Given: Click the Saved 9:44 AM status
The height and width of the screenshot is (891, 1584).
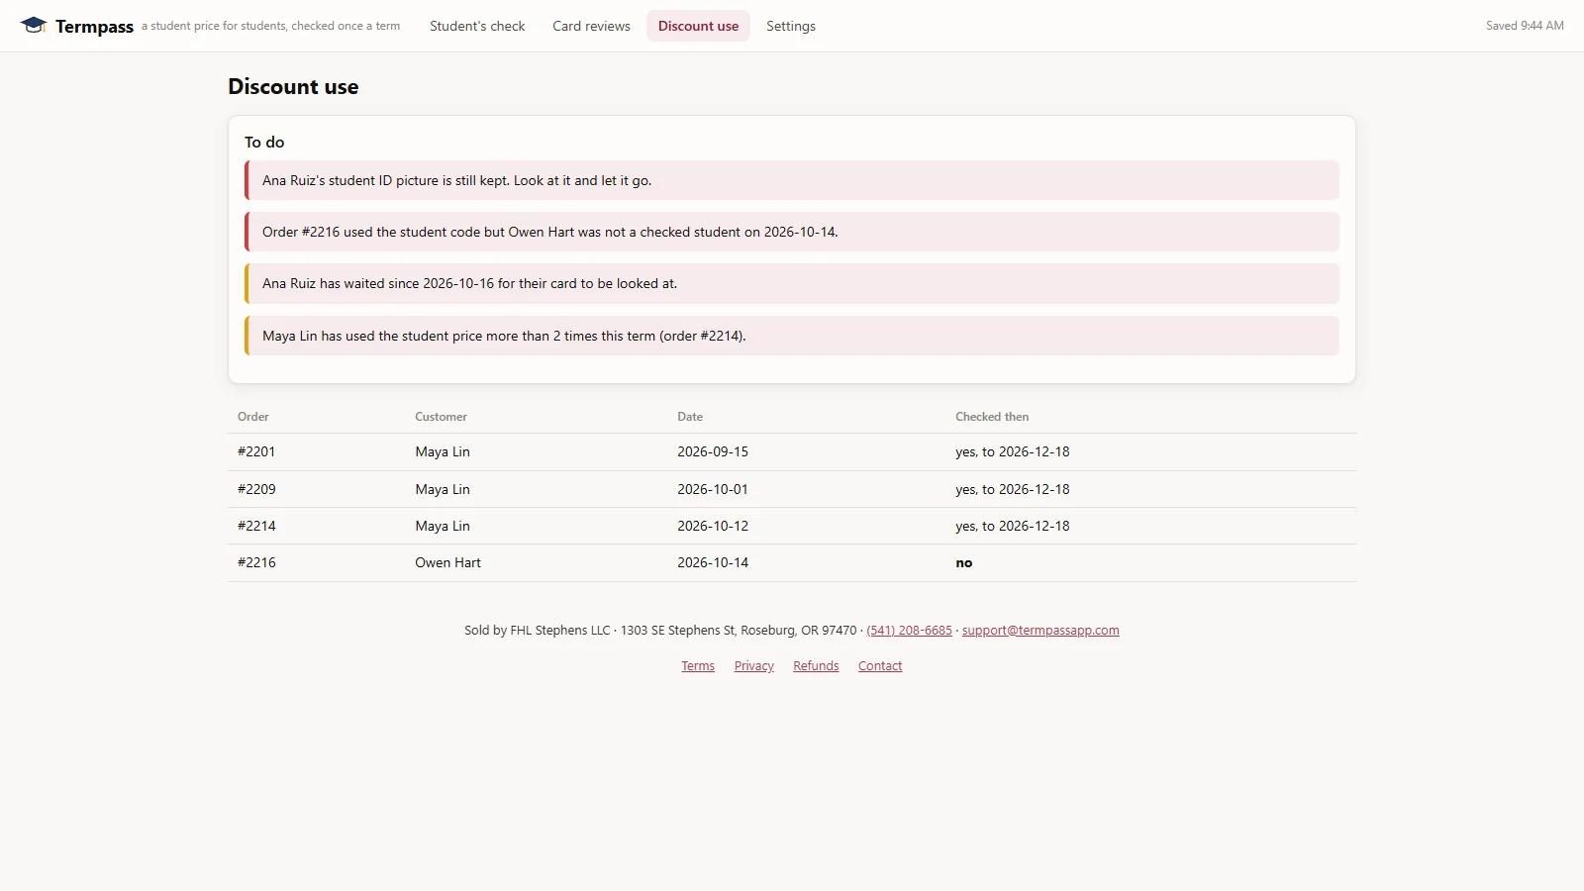Looking at the screenshot, I should 1525,26.
